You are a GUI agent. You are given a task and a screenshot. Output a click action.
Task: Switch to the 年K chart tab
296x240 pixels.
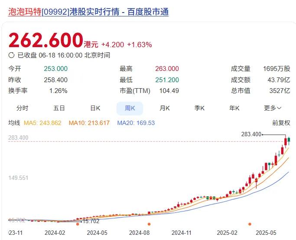coord(234,108)
